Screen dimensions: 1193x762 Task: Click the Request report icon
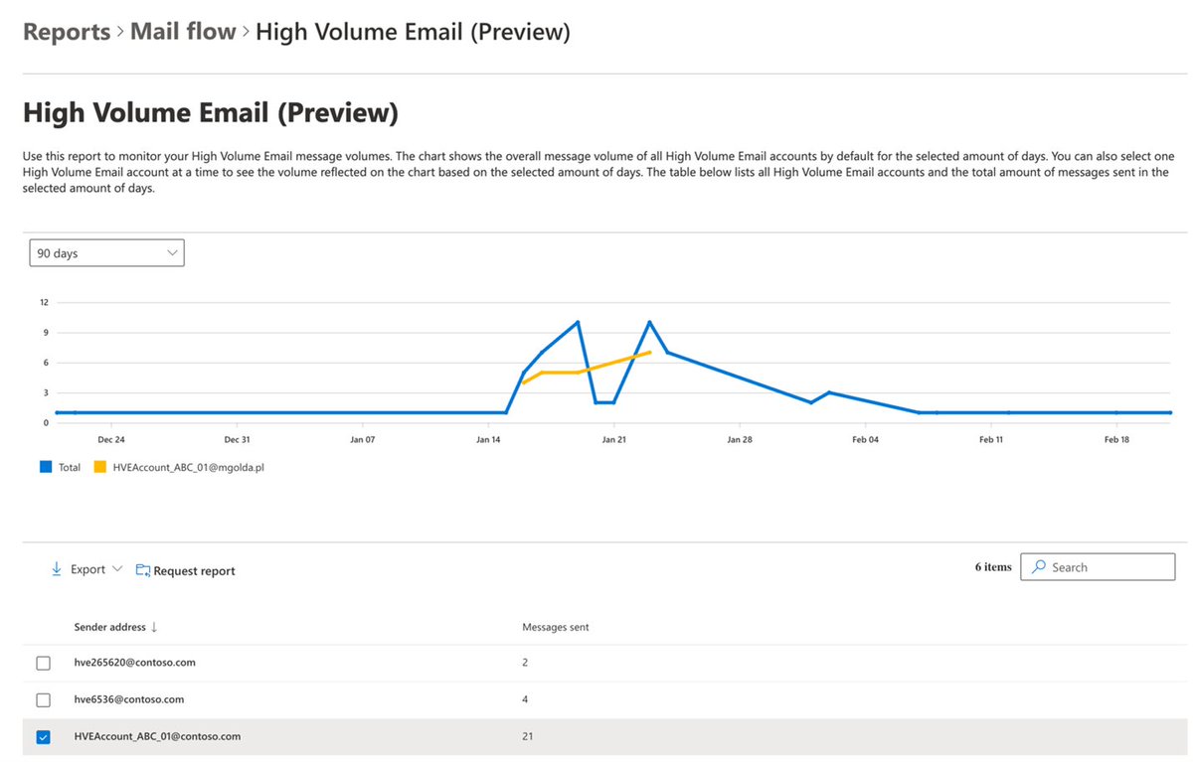pyautogui.click(x=142, y=569)
